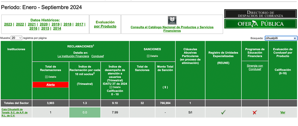The width and height of the screenshot is (298, 126).
Task: Open the Condusef reclamaciones detail link
Action: (x=98, y=56)
